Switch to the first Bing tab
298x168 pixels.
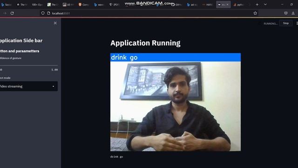coord(7,5)
